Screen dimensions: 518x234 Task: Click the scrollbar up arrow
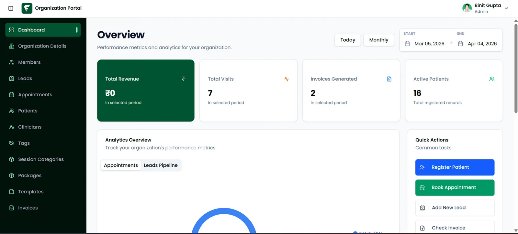(x=516, y=21)
